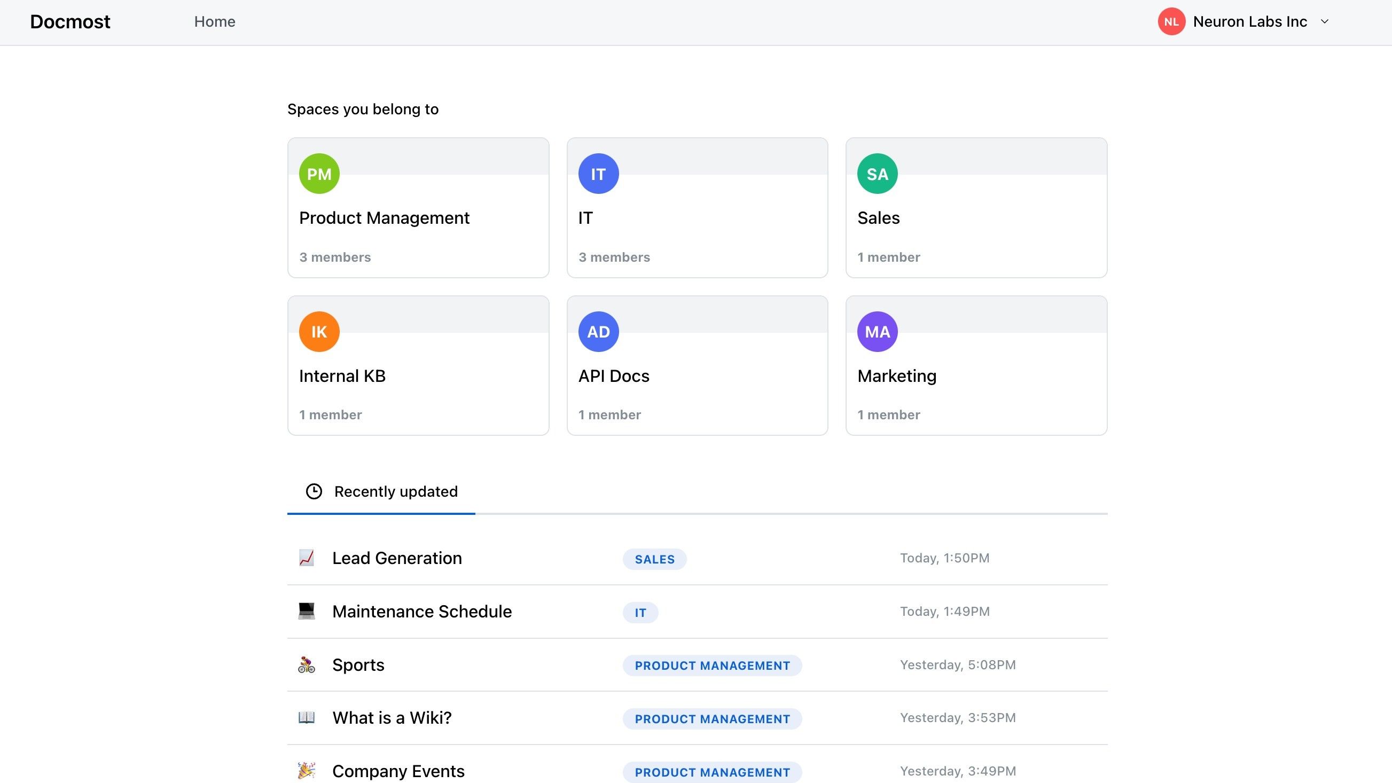Click the Sports cyclist emoji icon
The width and height of the screenshot is (1392, 783).
pos(307,664)
